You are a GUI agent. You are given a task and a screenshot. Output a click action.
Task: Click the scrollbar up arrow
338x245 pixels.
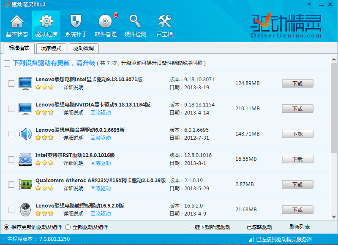334,59
